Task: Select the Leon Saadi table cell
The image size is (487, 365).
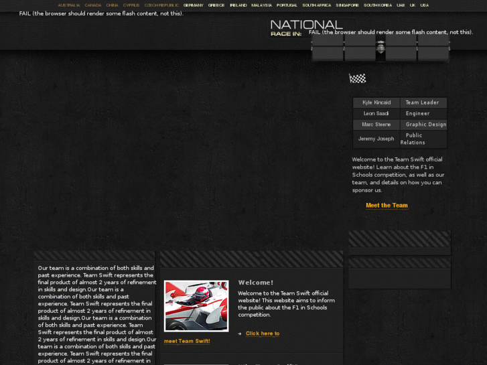Action: 376,113
